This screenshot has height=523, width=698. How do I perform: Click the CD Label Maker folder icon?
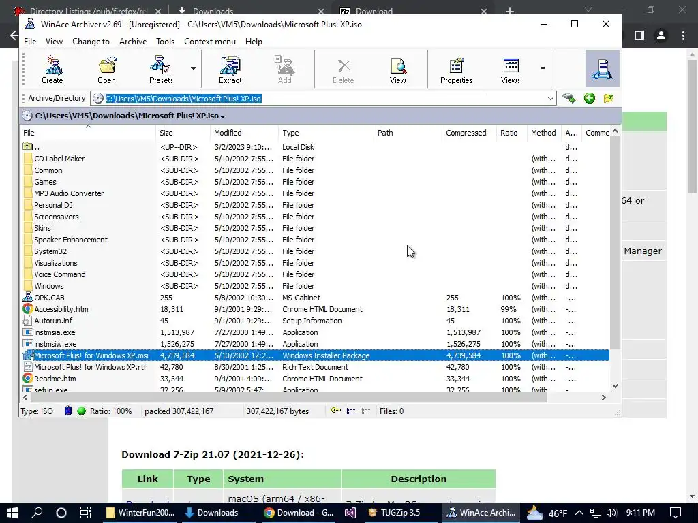coord(27,158)
